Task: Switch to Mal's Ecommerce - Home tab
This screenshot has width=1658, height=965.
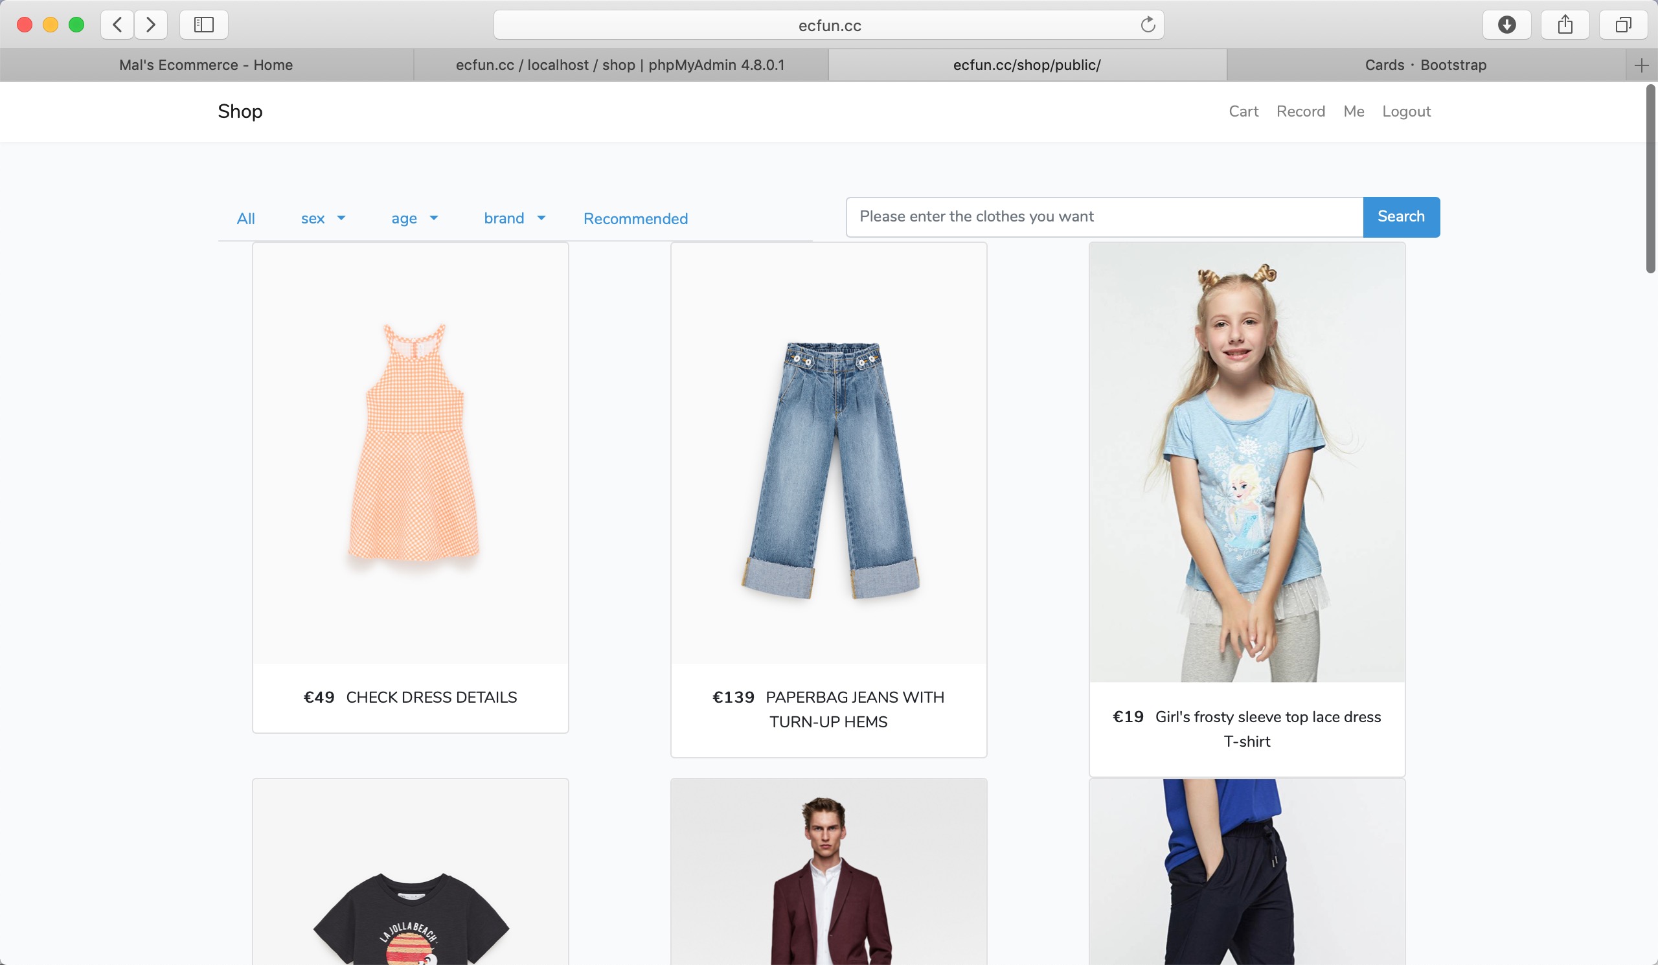Action: [206, 65]
